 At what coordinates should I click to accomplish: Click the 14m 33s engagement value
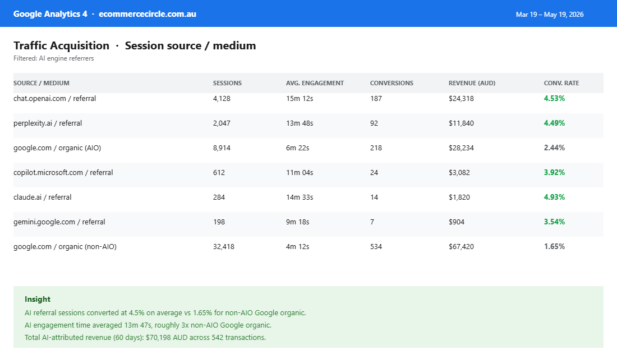[300, 197]
